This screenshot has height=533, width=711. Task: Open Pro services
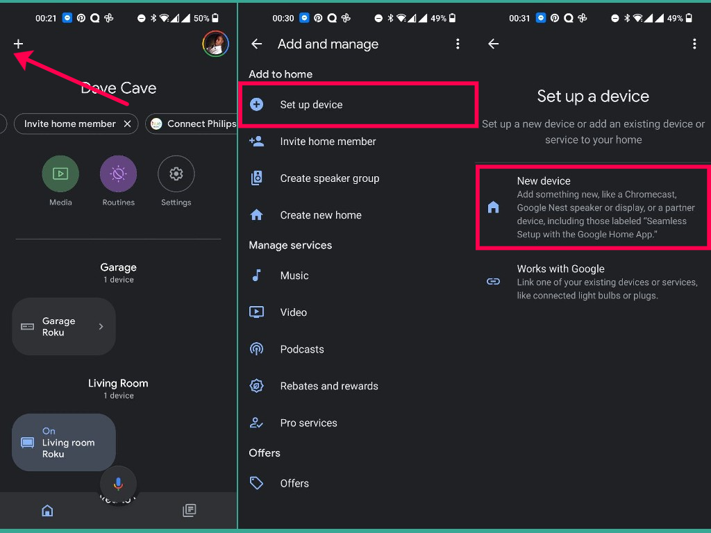(x=356, y=423)
